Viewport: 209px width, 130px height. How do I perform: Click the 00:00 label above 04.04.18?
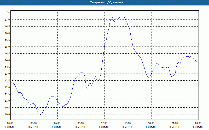click(199, 123)
